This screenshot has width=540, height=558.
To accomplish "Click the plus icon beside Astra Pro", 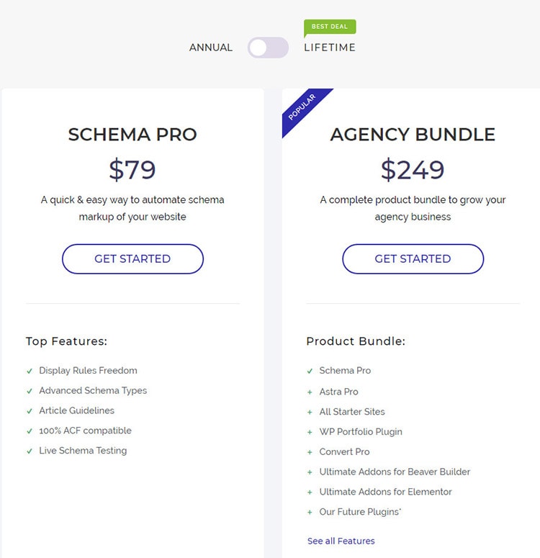I will pos(310,392).
